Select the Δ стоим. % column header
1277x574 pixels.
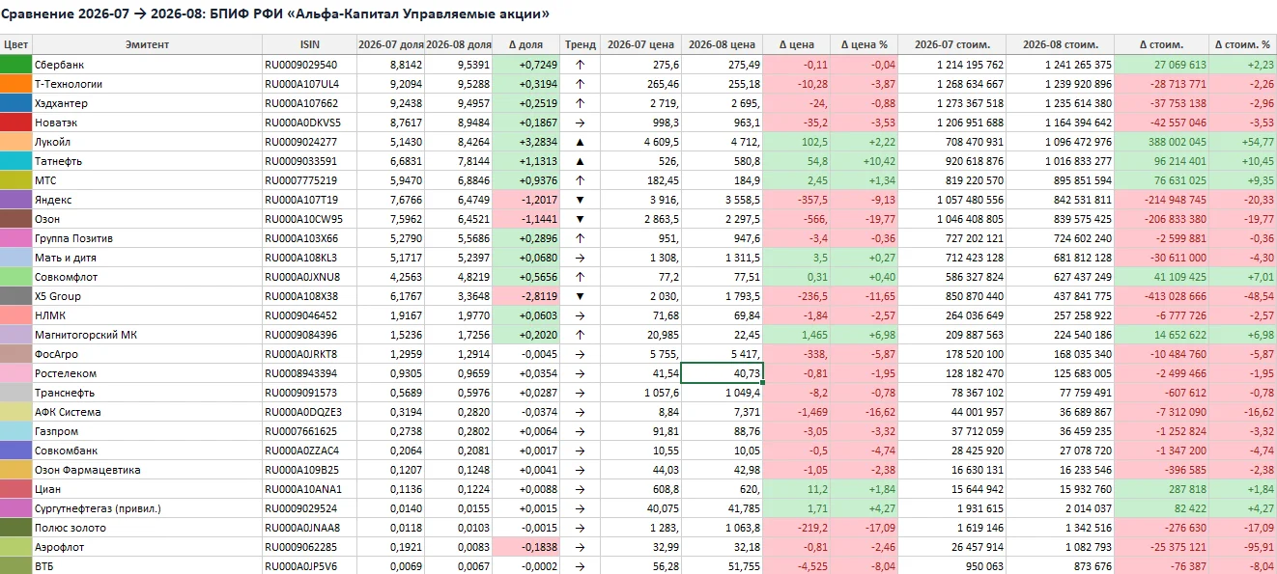tap(1242, 44)
